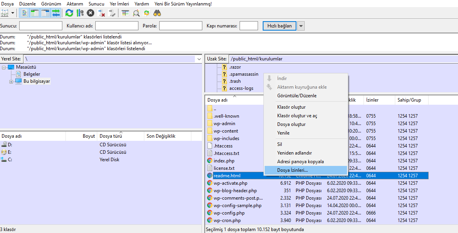Toggle synchronized browsing
458x233 pixels.
pos(147,13)
